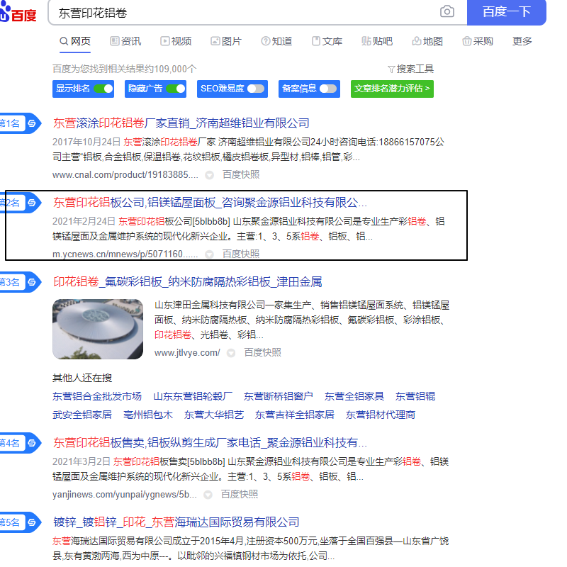Open the 更多 tab menu
Image resolution: width=567 pixels, height=567 pixels.
tap(522, 41)
